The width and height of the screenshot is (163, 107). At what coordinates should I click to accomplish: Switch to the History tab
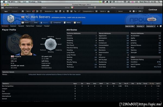[x=67, y=22]
